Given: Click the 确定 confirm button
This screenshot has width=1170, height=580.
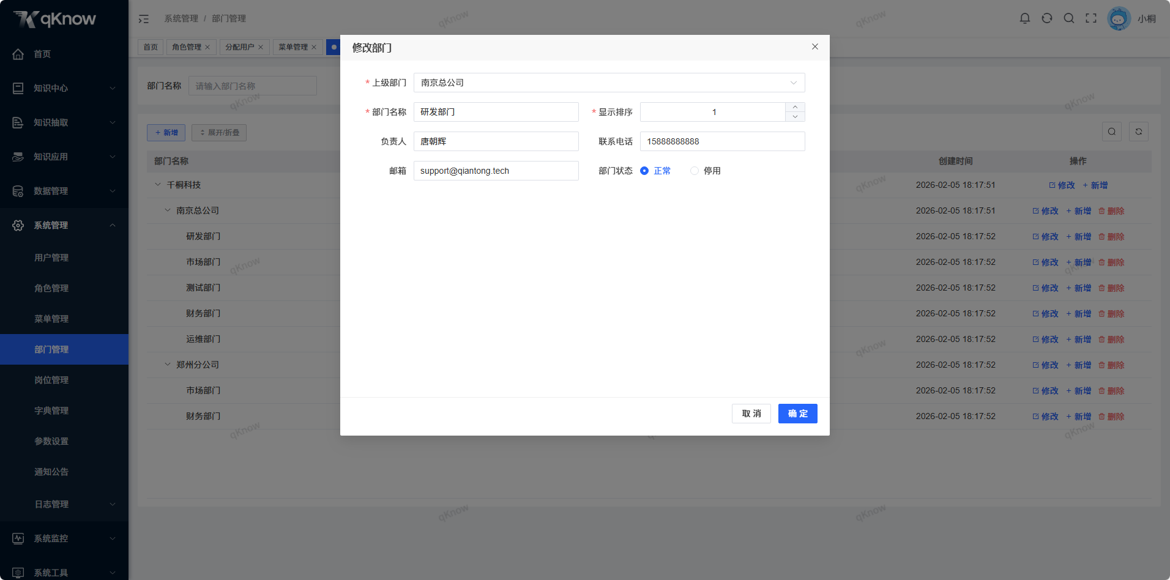Looking at the screenshot, I should point(798,414).
